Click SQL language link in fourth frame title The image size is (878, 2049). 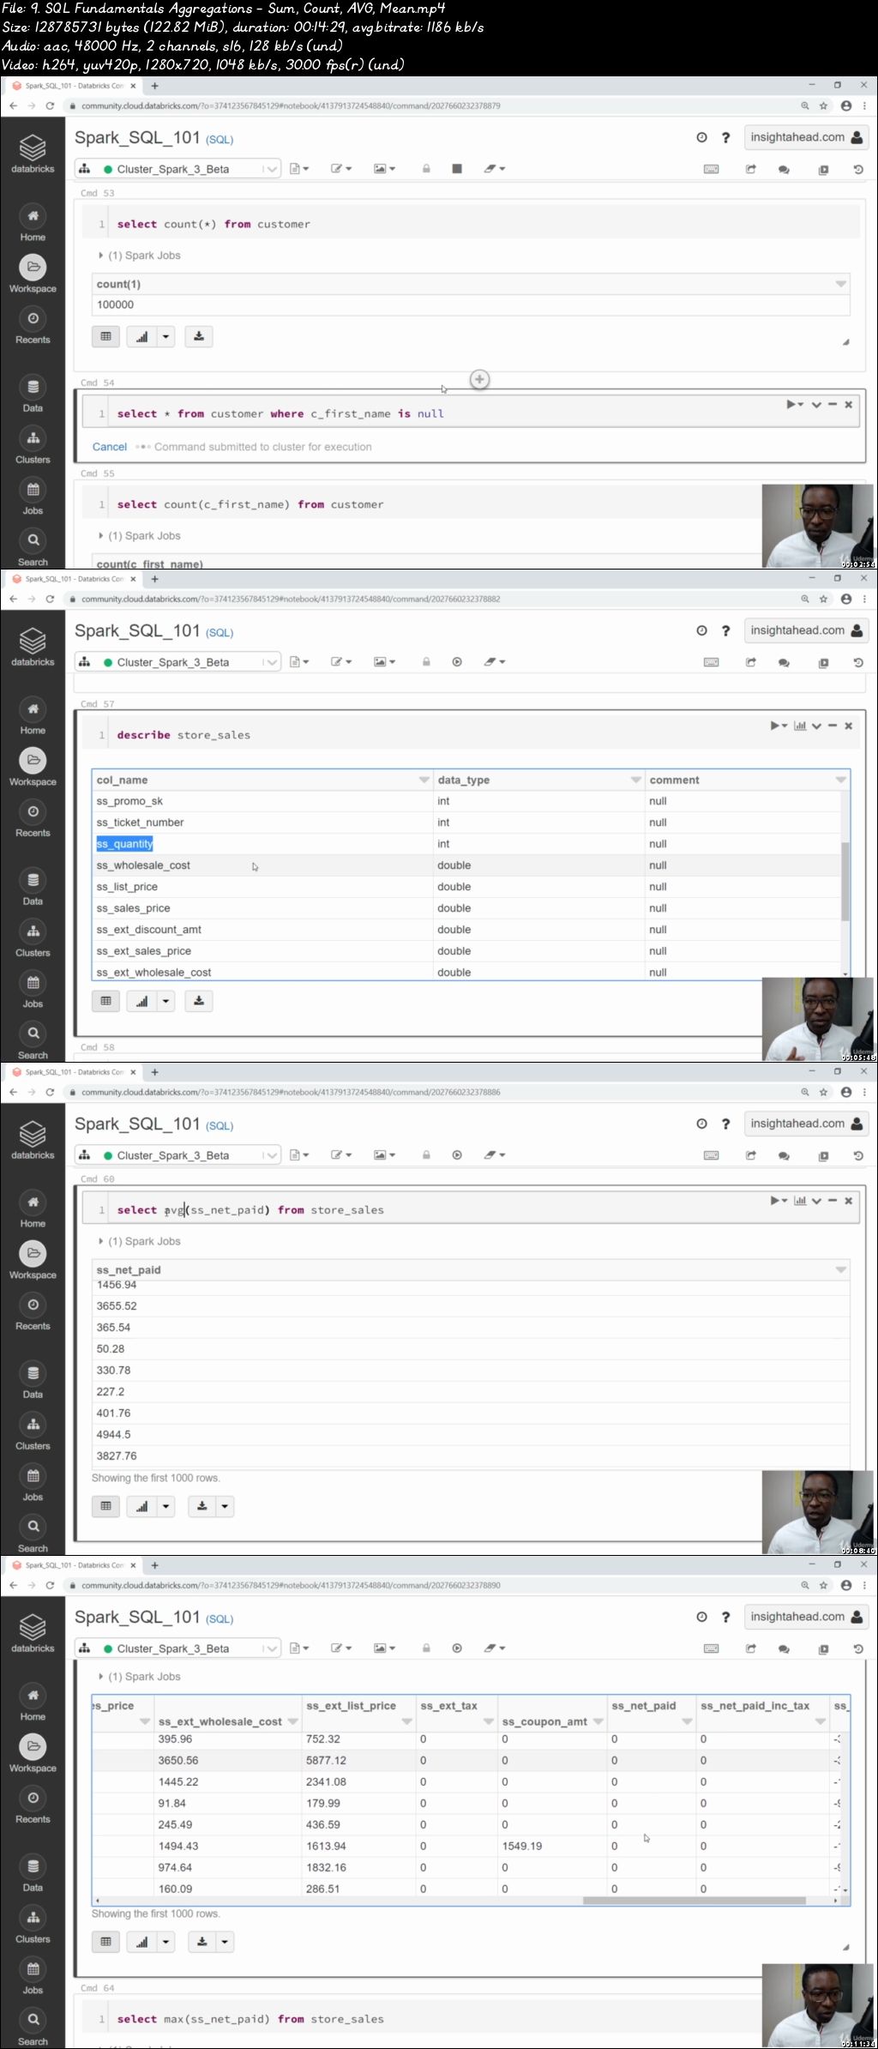pos(219,1619)
